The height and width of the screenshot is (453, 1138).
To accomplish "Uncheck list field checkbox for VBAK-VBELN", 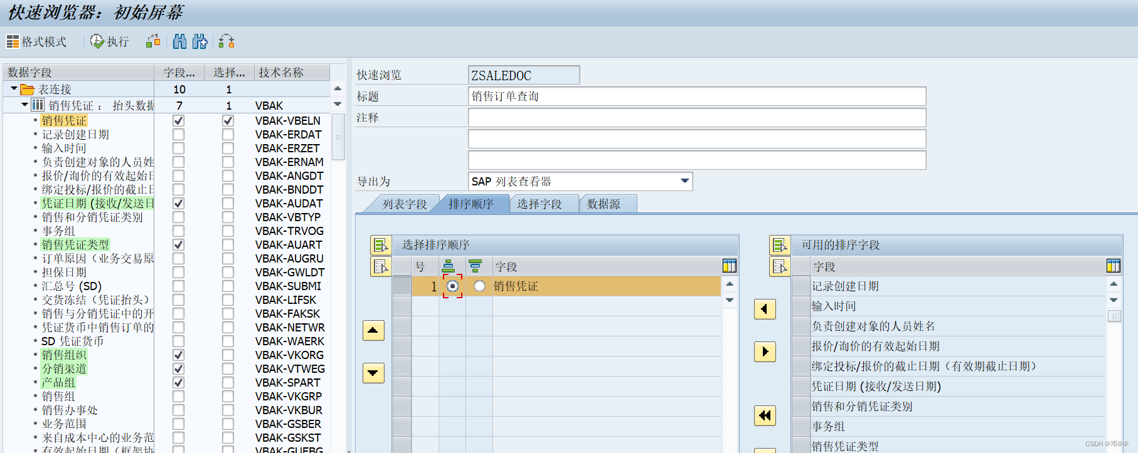I will click(x=179, y=120).
